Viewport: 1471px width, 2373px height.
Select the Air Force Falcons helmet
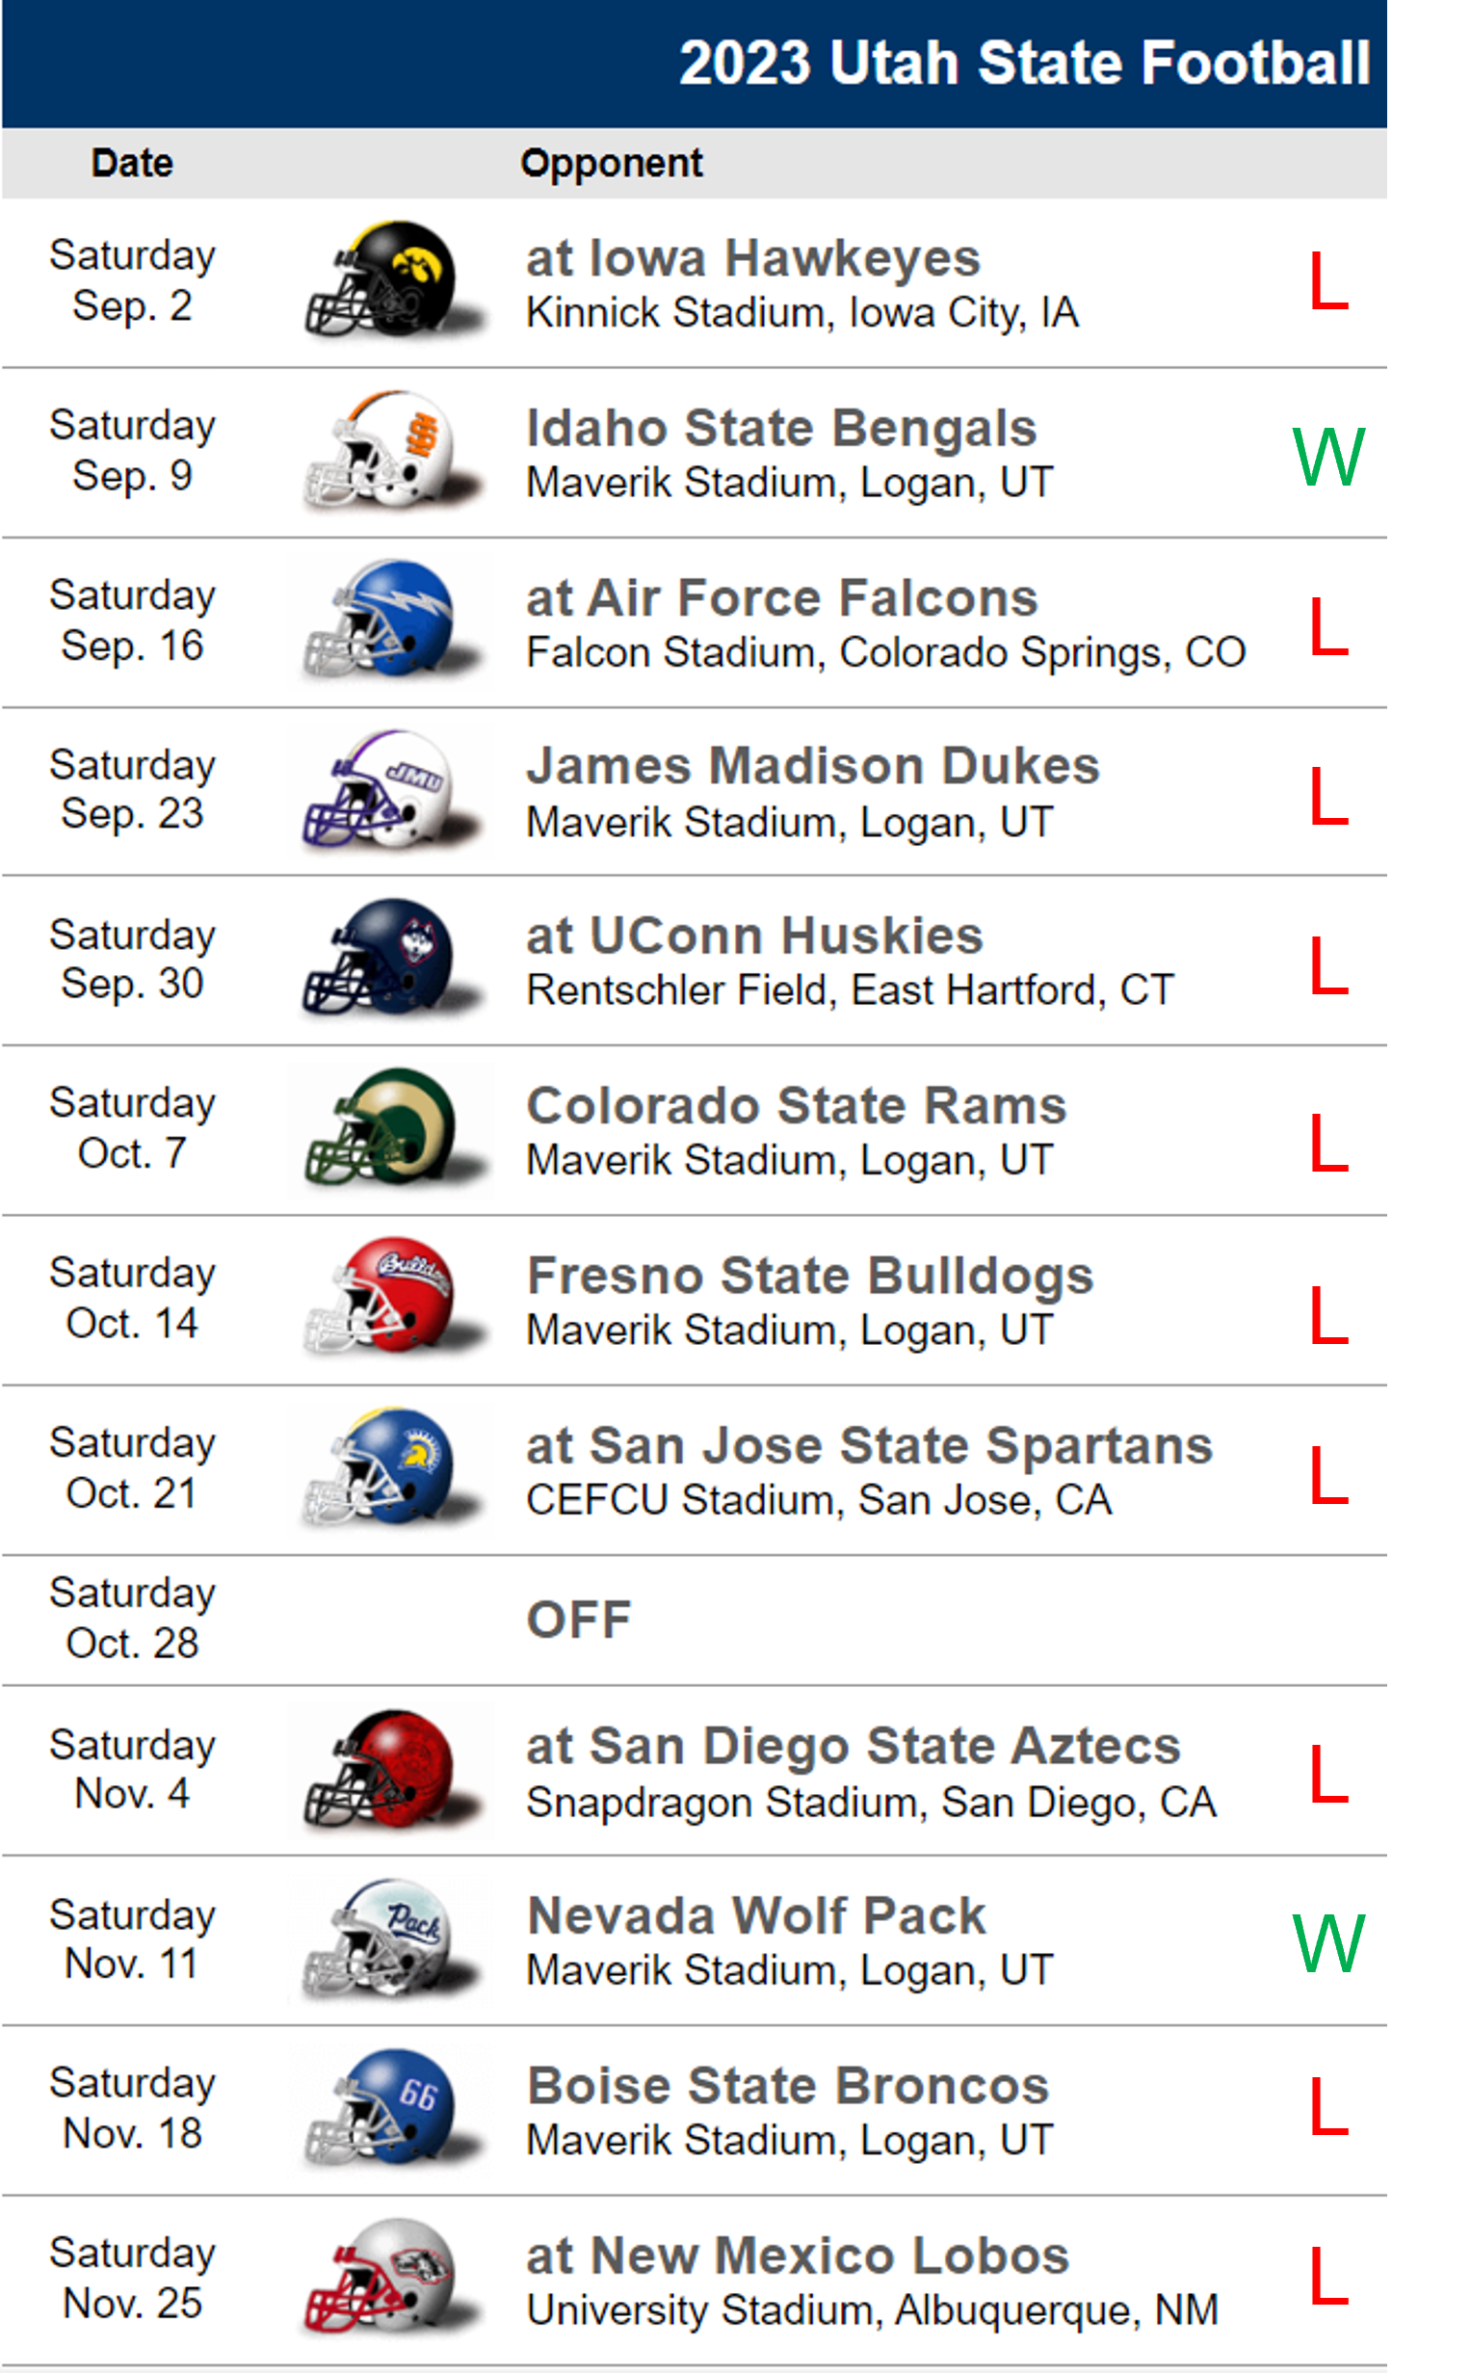click(392, 620)
